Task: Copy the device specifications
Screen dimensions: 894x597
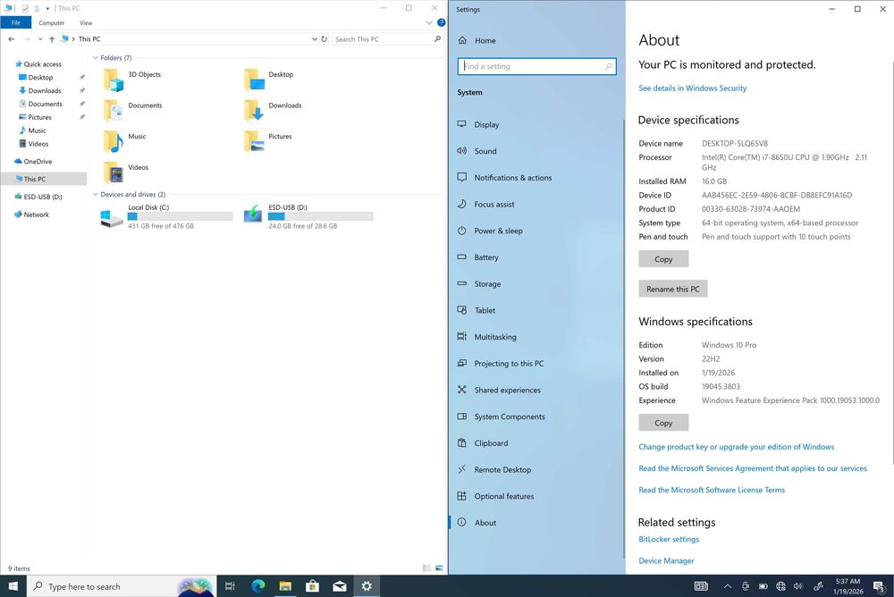Action: 663,259
